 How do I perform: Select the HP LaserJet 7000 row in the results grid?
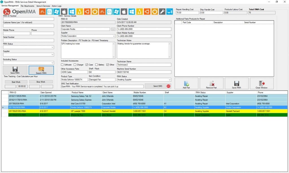[85, 111]
